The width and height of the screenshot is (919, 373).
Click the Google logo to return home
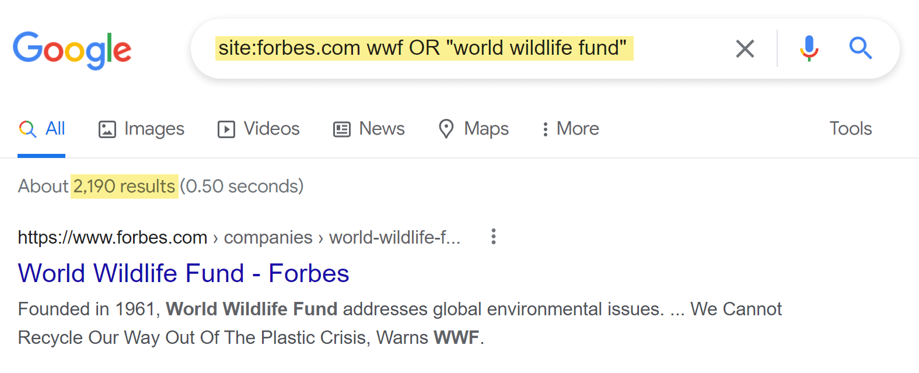[x=72, y=50]
